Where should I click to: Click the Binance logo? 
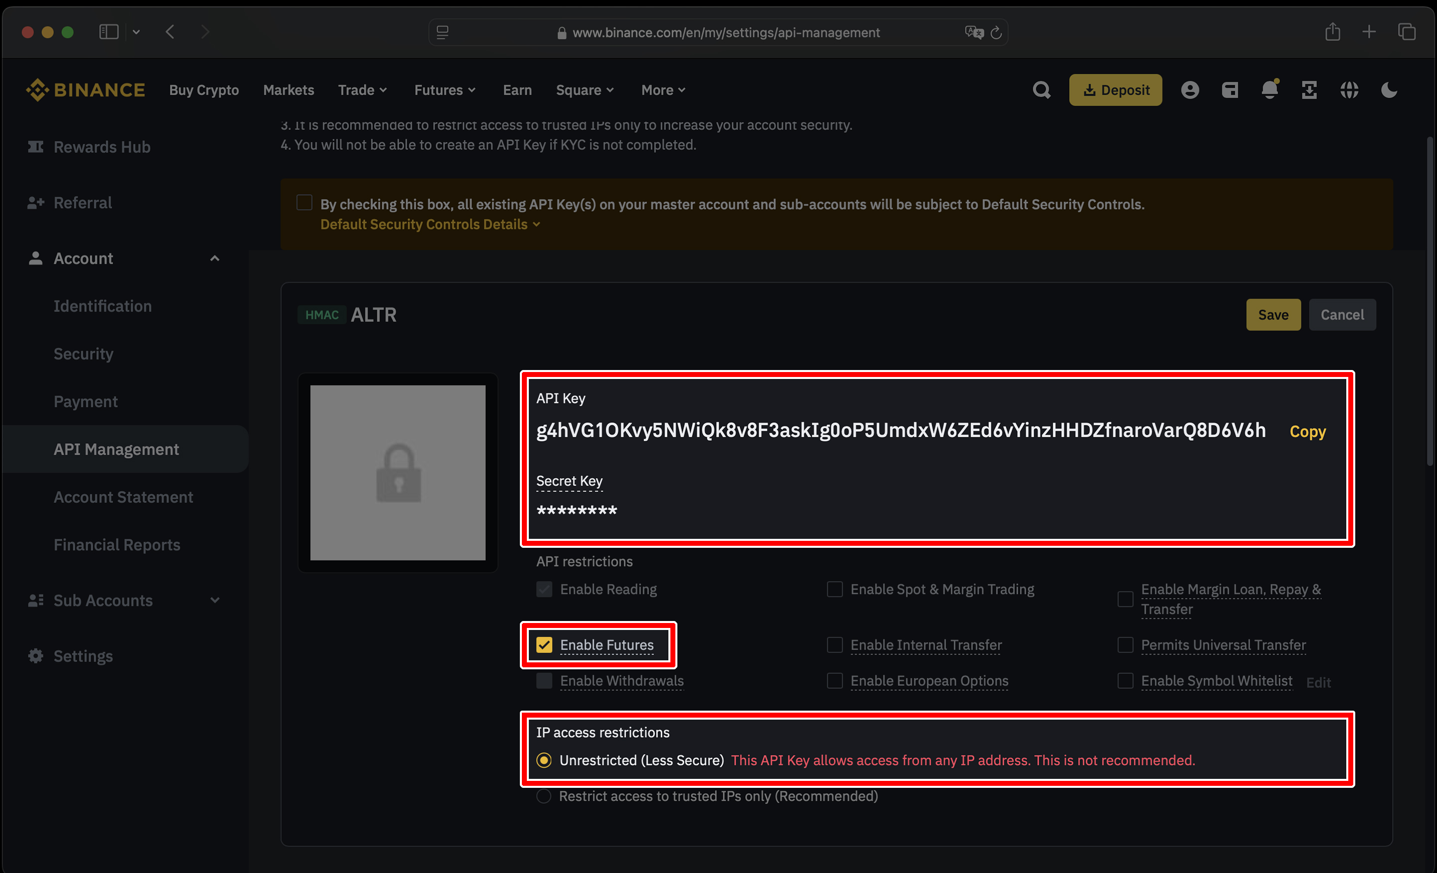(85, 90)
